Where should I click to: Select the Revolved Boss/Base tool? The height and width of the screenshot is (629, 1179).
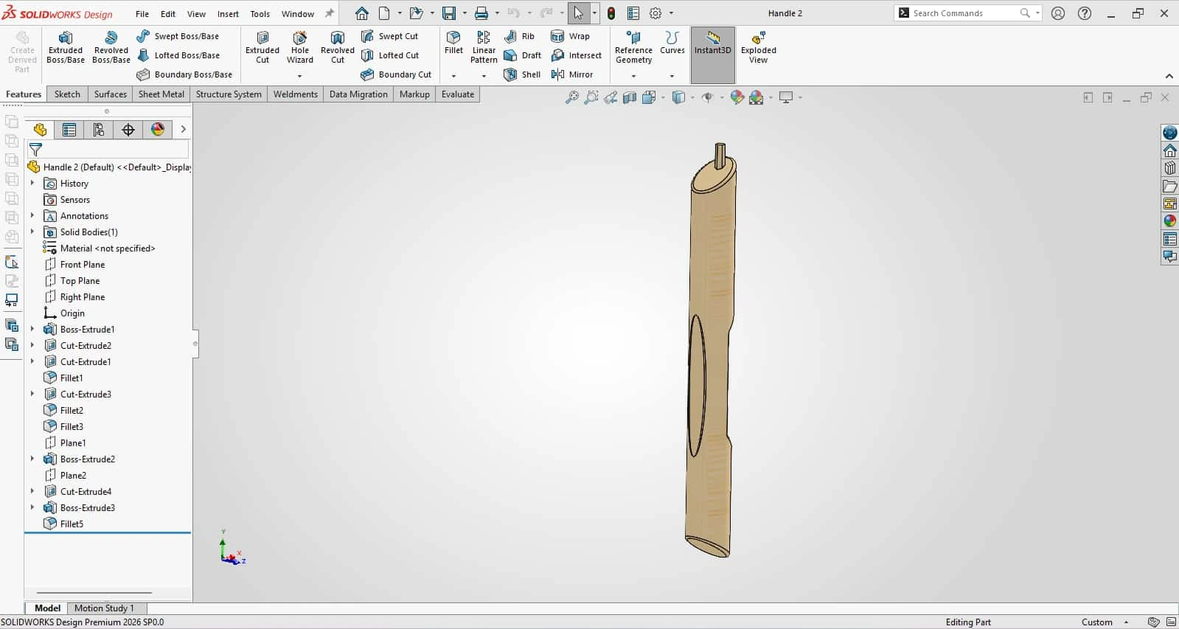pos(111,47)
